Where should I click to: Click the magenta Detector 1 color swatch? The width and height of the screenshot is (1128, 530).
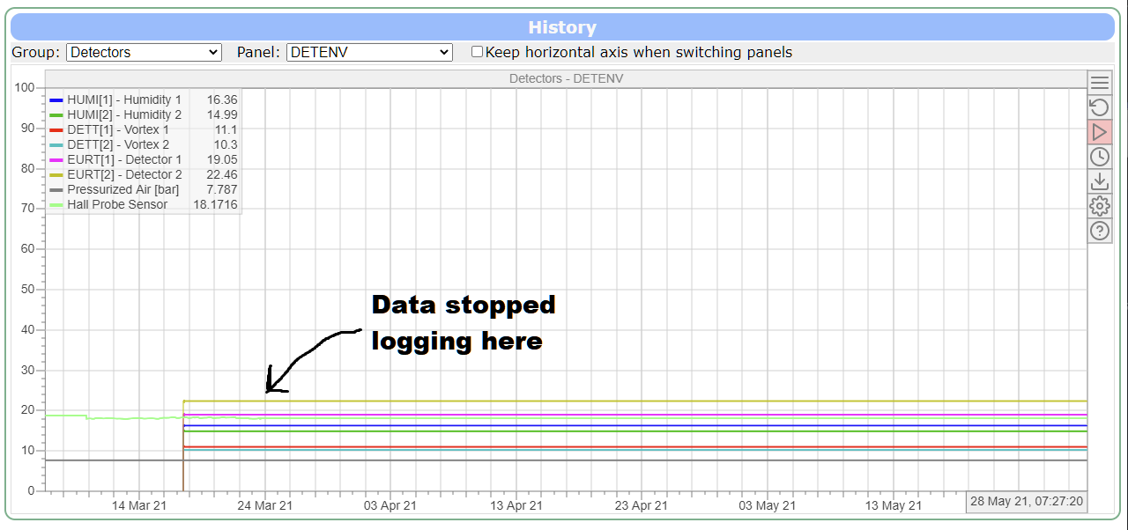pyautogui.click(x=56, y=160)
